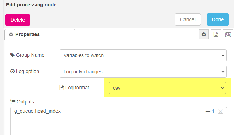
Task: Delete the processing node
Action: pos(18,20)
